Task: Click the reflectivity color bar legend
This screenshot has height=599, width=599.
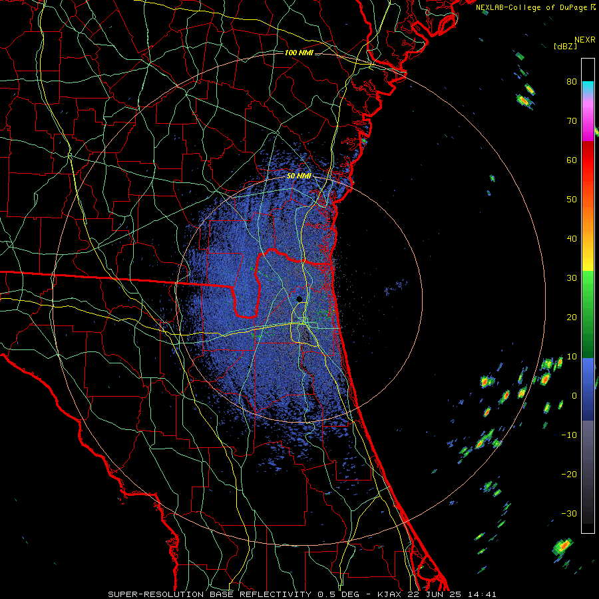Action: coord(588,296)
